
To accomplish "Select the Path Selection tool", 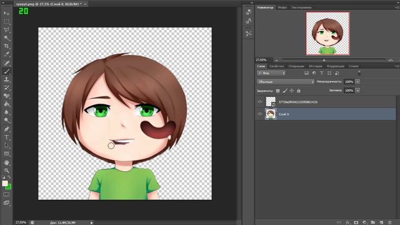I will pos(6,146).
